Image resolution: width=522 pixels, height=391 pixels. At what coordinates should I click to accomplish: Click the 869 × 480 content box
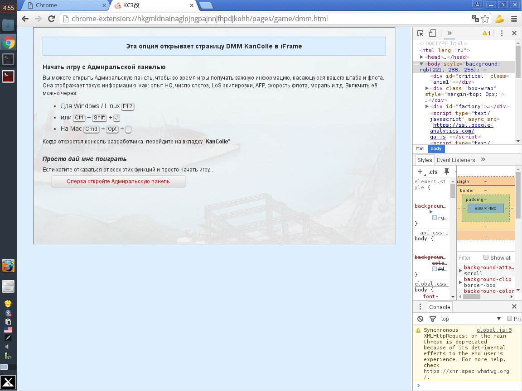click(x=485, y=209)
